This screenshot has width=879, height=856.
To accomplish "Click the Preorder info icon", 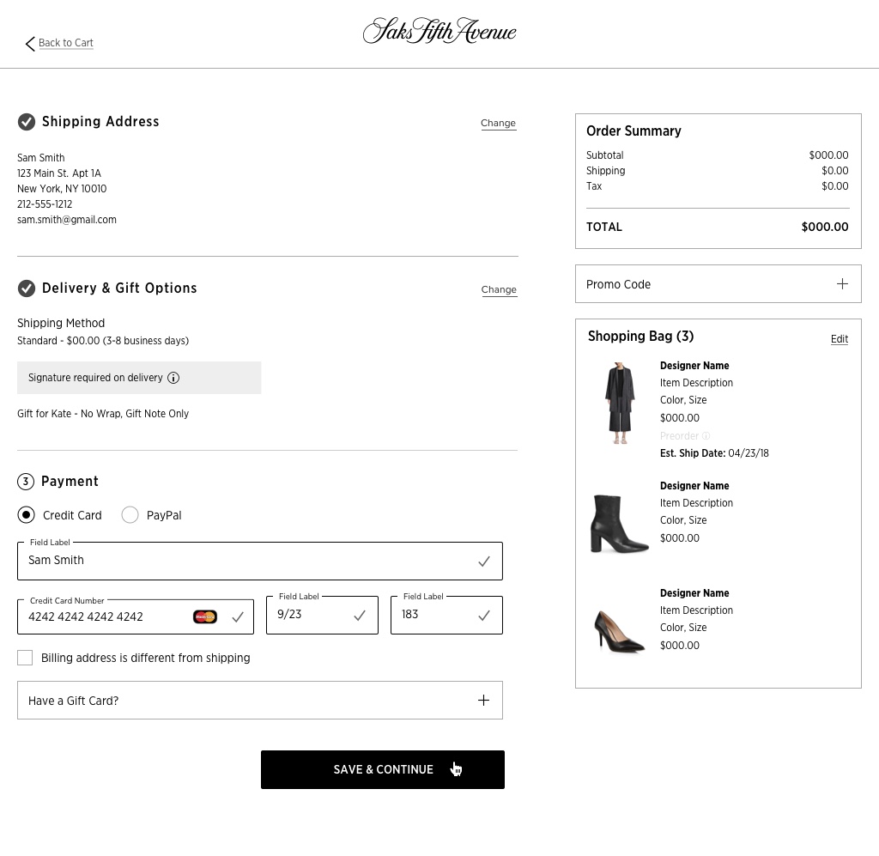I will pos(706,436).
